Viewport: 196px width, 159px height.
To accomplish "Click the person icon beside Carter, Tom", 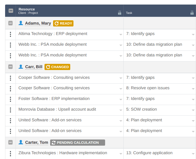I will point(21,142).
